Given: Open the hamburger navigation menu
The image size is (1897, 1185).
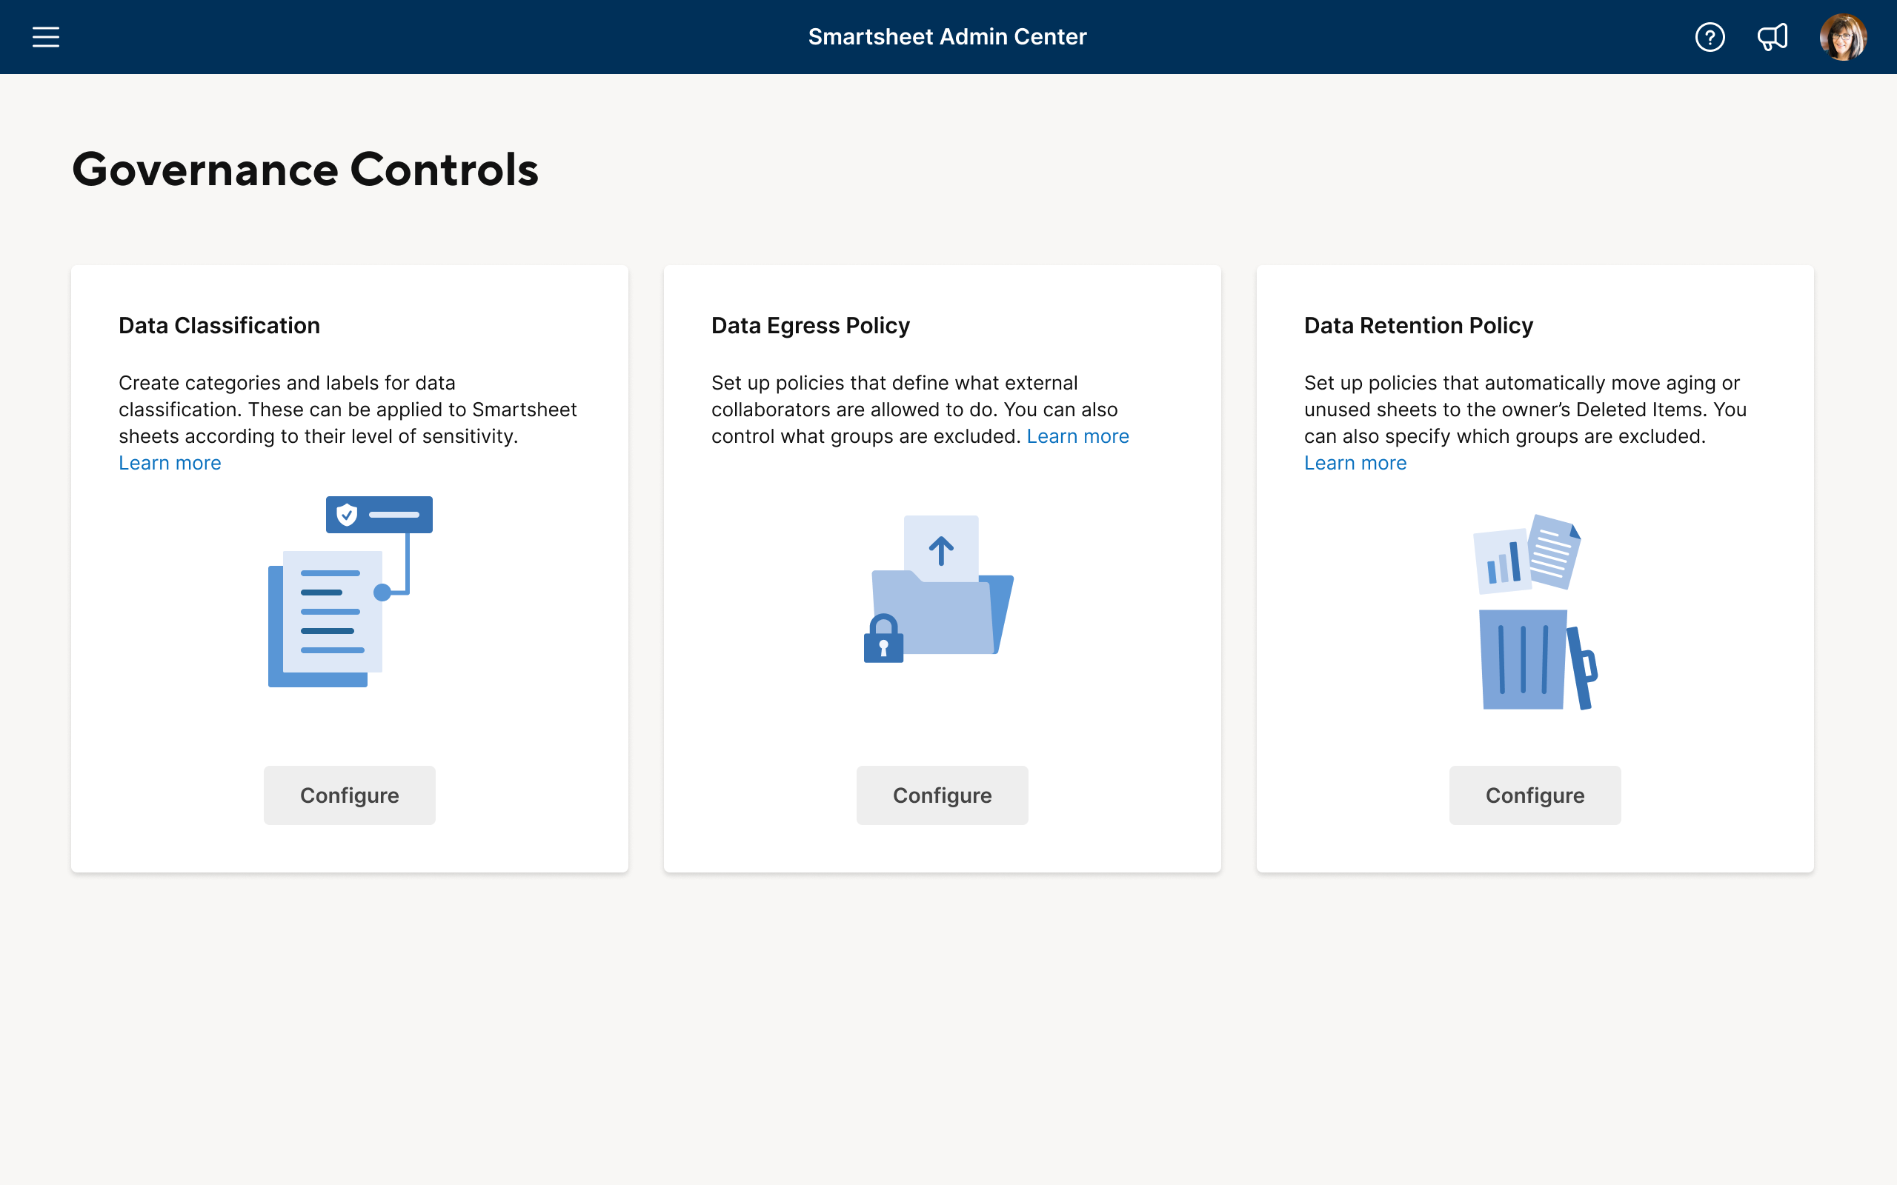Looking at the screenshot, I should tap(45, 37).
